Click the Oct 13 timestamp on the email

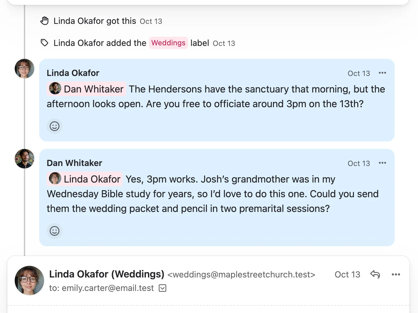(347, 274)
